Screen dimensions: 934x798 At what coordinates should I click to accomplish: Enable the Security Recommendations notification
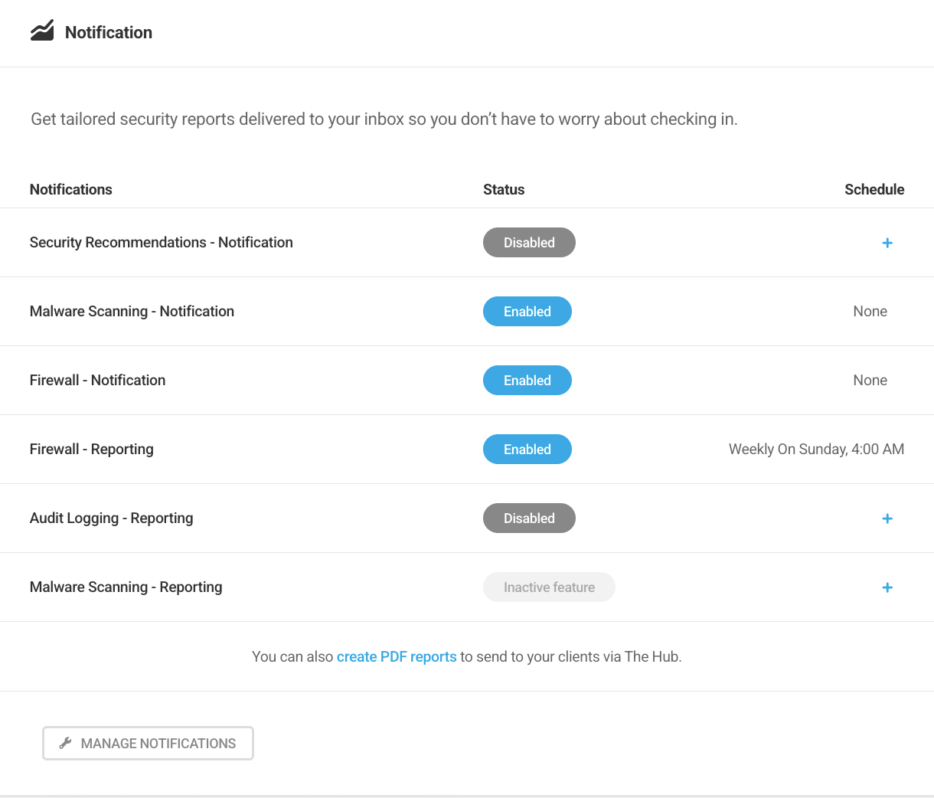click(529, 242)
